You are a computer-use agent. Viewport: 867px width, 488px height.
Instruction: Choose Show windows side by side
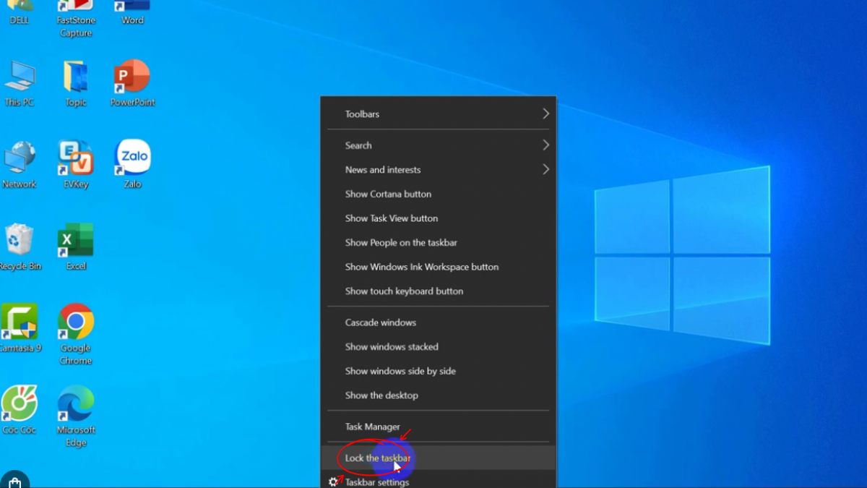439,371
